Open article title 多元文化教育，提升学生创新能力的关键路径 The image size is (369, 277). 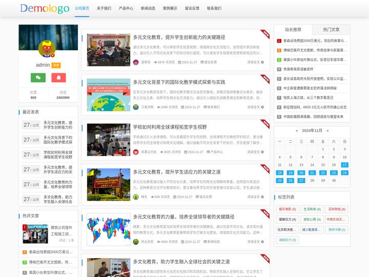pos(179,37)
